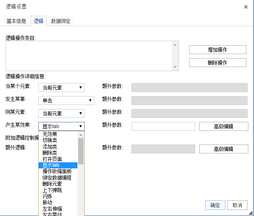254x216 pixels.
Task: Click 高级编辑 button in the 额外逻辑 row
Action: point(223,149)
